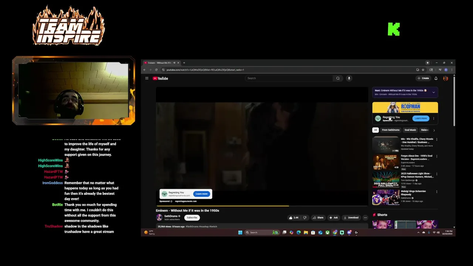This screenshot has width=473, height=266.
Task: Expand the Next mix playlist chevron
Action: click(433, 92)
